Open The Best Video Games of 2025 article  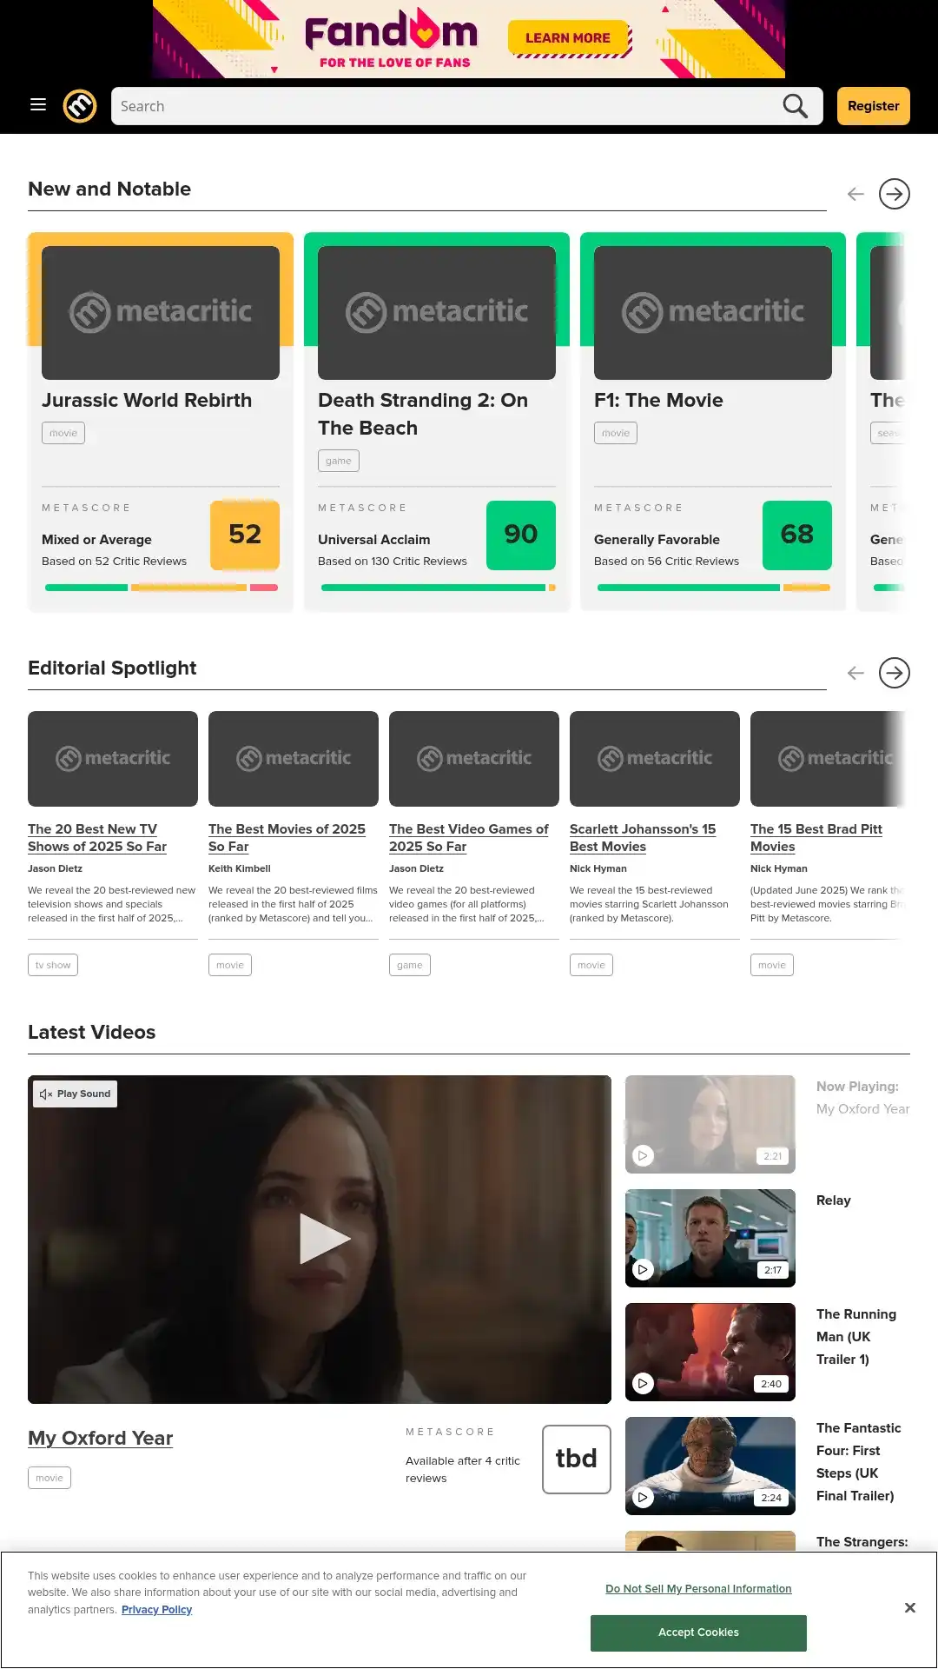[469, 838]
